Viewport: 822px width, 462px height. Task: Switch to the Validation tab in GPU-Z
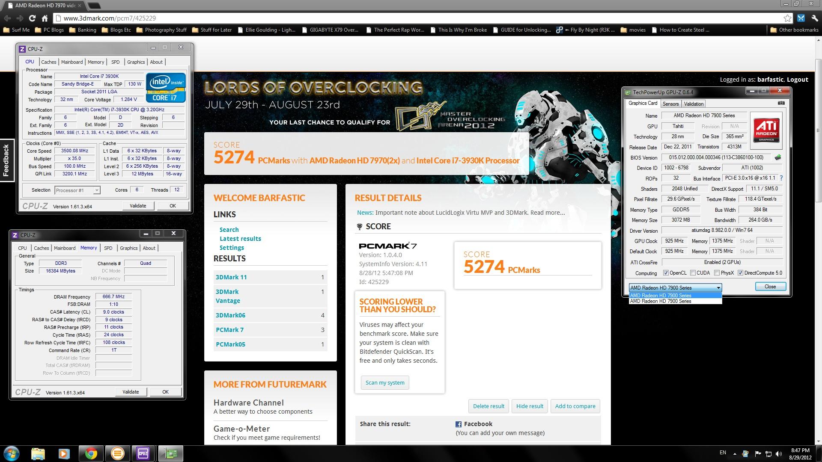[694, 104]
